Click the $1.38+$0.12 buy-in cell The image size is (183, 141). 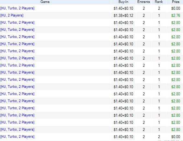123,16
